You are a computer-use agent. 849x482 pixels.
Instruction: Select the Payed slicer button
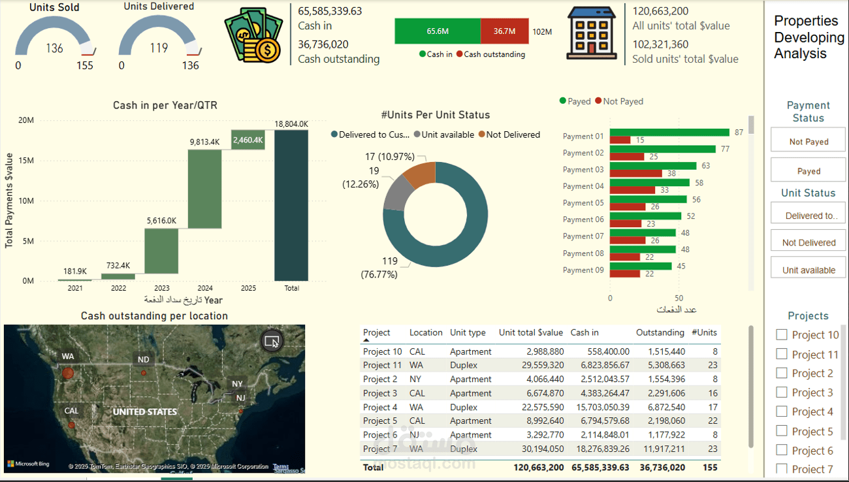809,170
